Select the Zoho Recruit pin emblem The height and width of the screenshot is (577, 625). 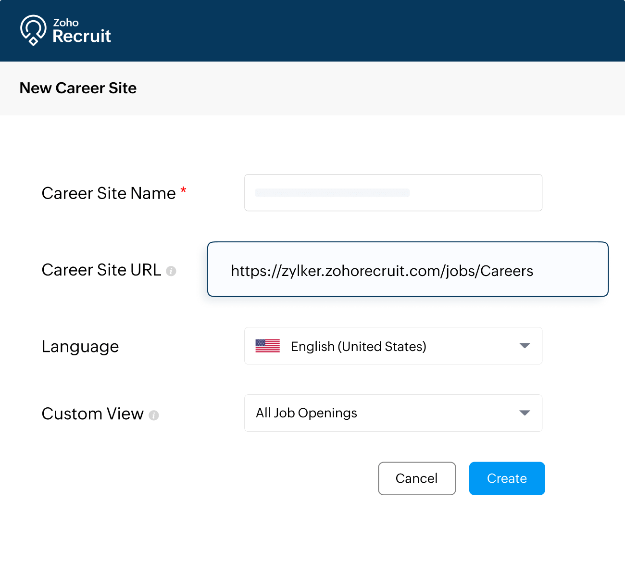pos(32,30)
